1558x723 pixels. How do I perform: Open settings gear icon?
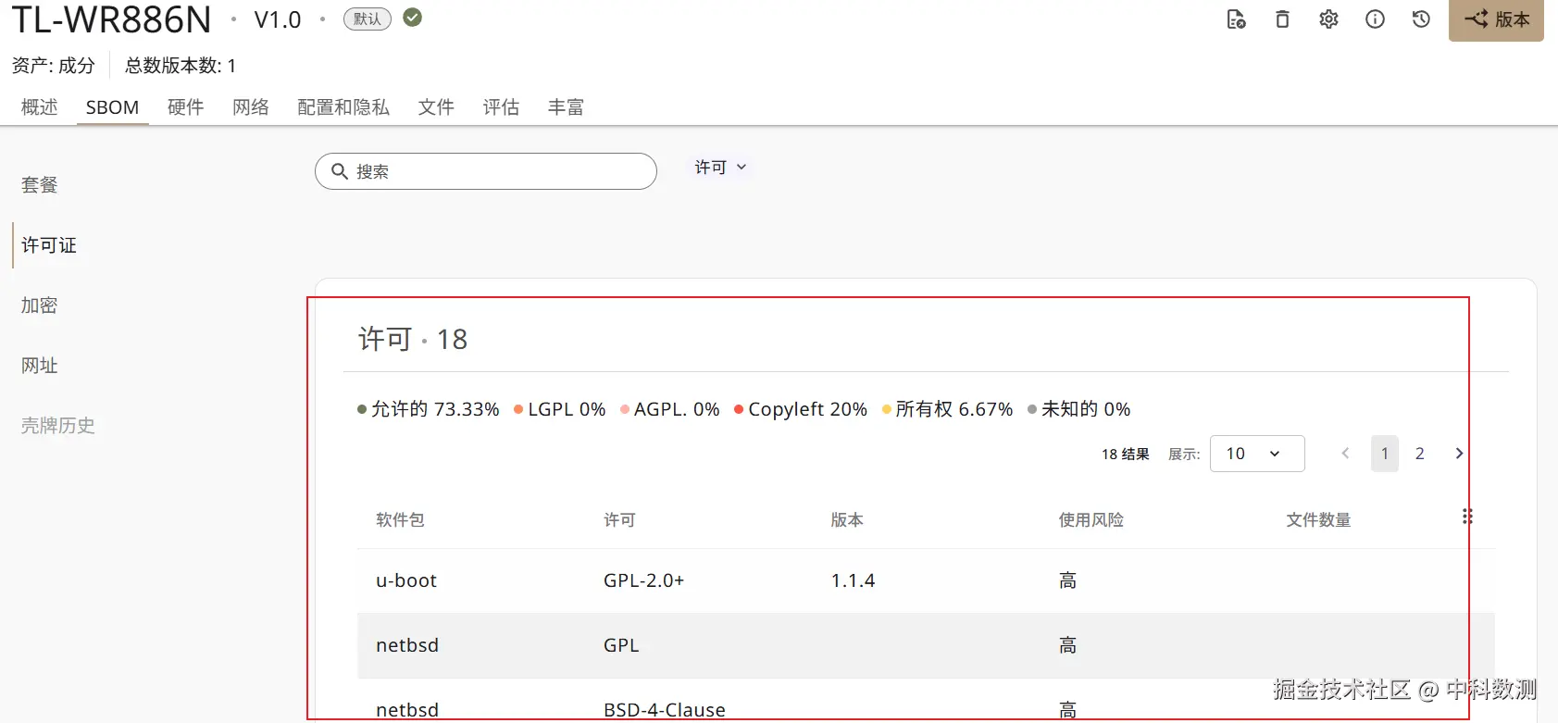(x=1328, y=19)
